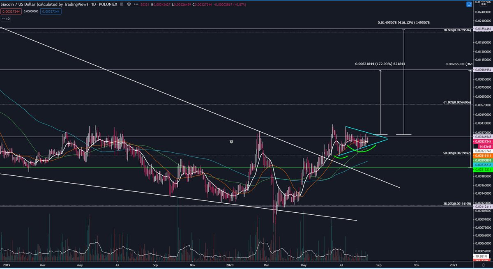The image size is (493, 269).
Task: Click the indicator style icon after POLONIEX
Action: (121, 5)
